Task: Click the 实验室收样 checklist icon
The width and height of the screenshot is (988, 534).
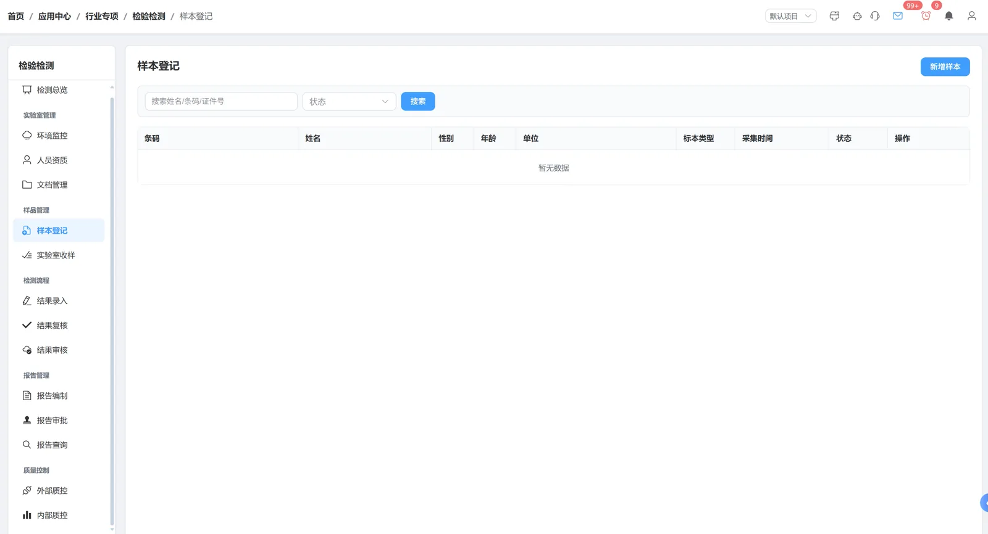Action: [x=27, y=255]
